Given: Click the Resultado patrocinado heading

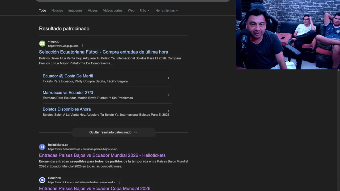Looking at the screenshot, I should pyautogui.click(x=64, y=29).
